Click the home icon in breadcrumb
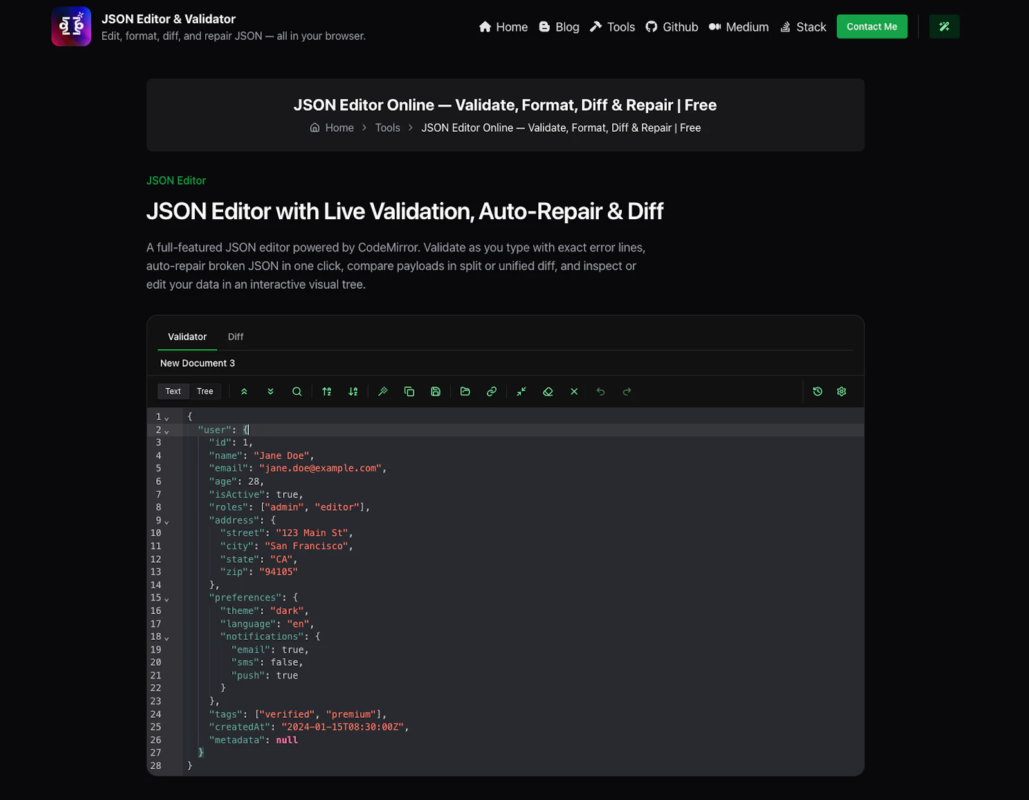The width and height of the screenshot is (1029, 800). (x=314, y=128)
